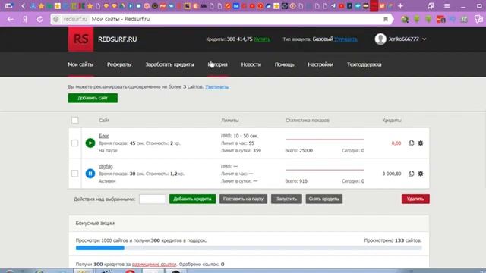Open Заработать кредиты section
Image resolution: width=486 pixels, height=273 pixels.
[x=169, y=64]
